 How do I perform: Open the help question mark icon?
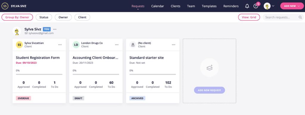[x=256, y=6]
